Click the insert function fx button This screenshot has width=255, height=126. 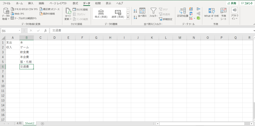[x=45, y=31]
